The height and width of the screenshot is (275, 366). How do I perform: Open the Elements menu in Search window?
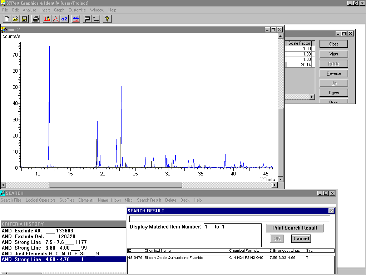point(86,200)
